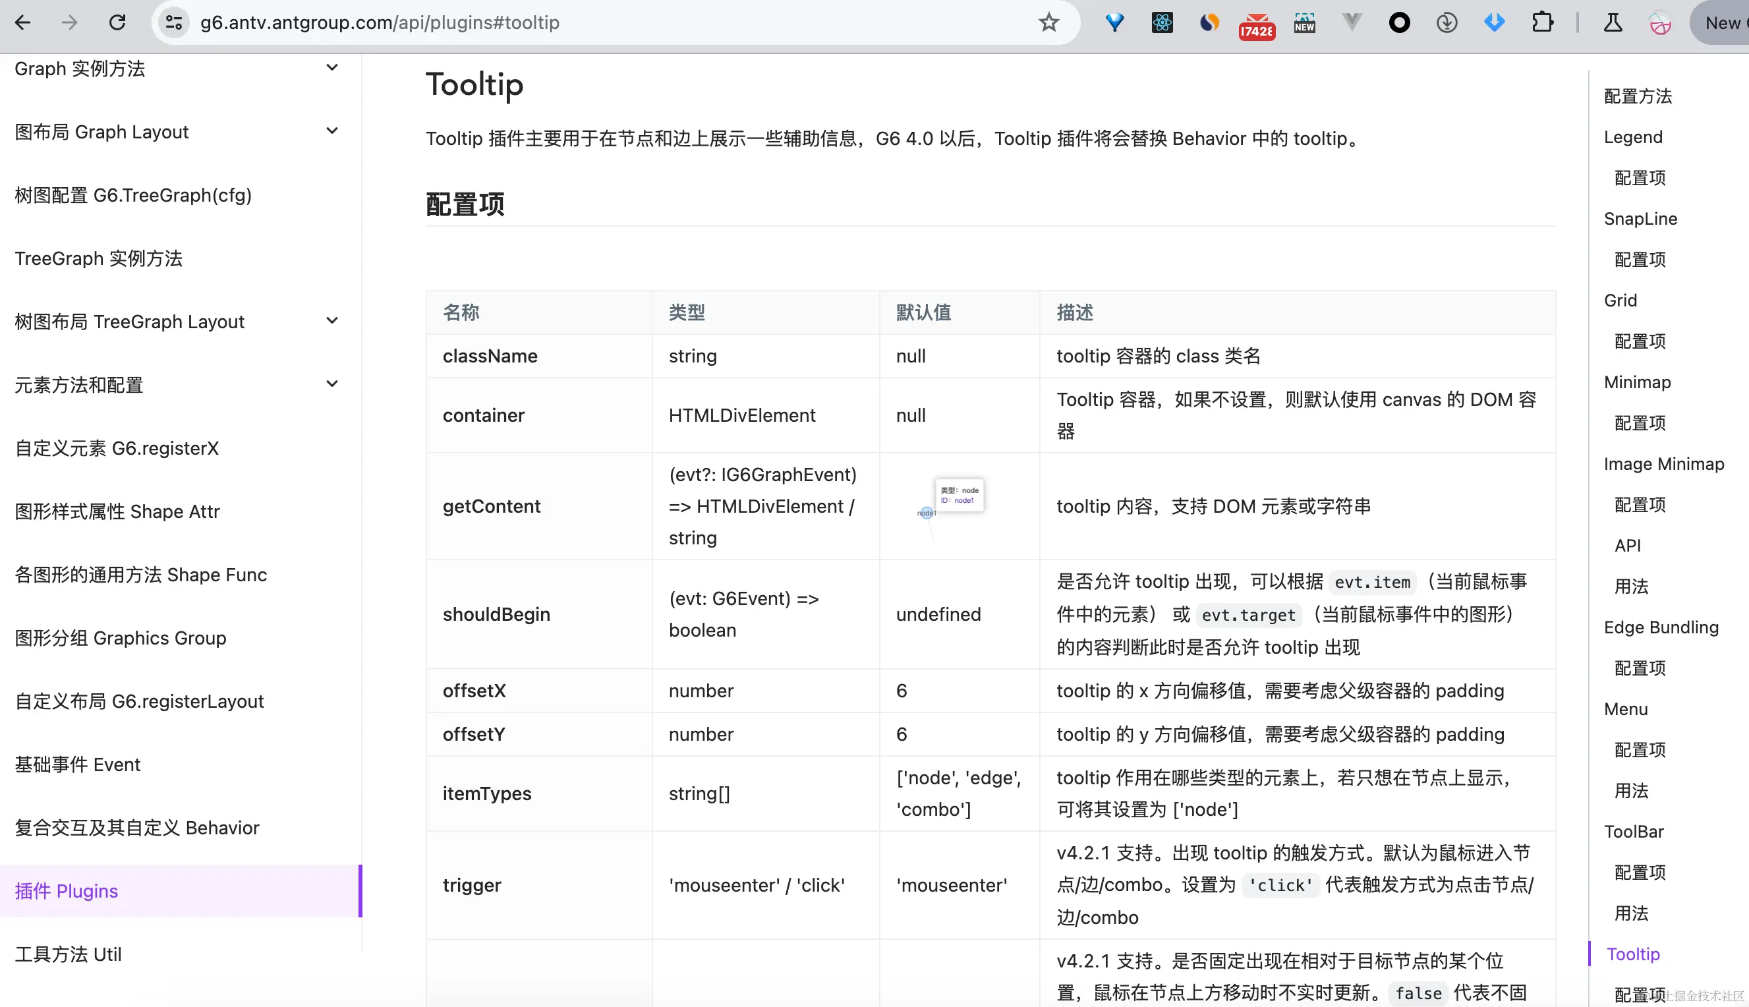Open TreeGraph 实例方法 sidebar item
1749x1007 pixels.
pos(99,258)
